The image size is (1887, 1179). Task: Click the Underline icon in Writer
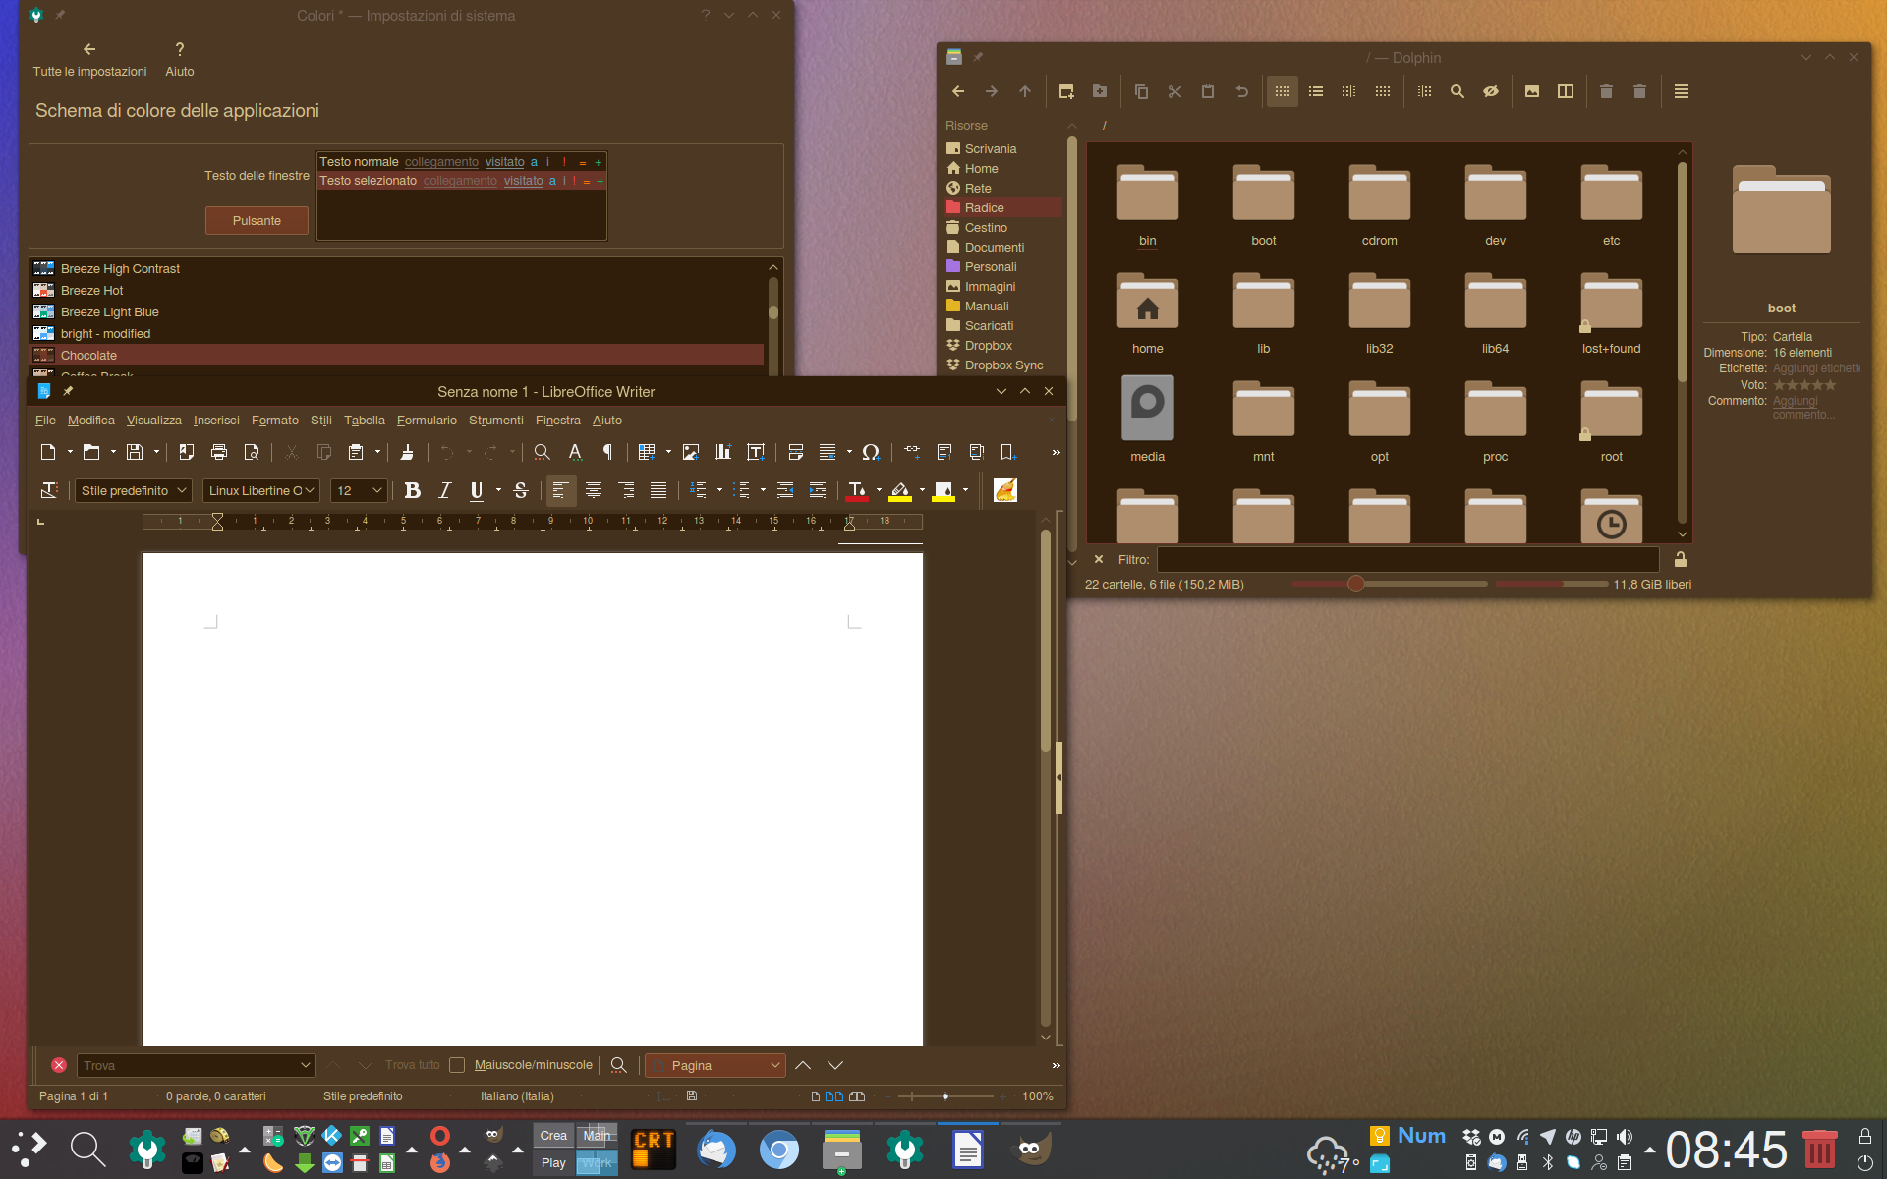477,490
